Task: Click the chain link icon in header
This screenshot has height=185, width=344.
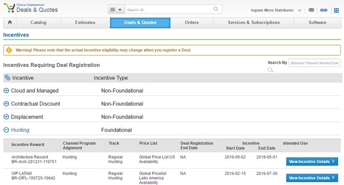Action: coord(324,10)
